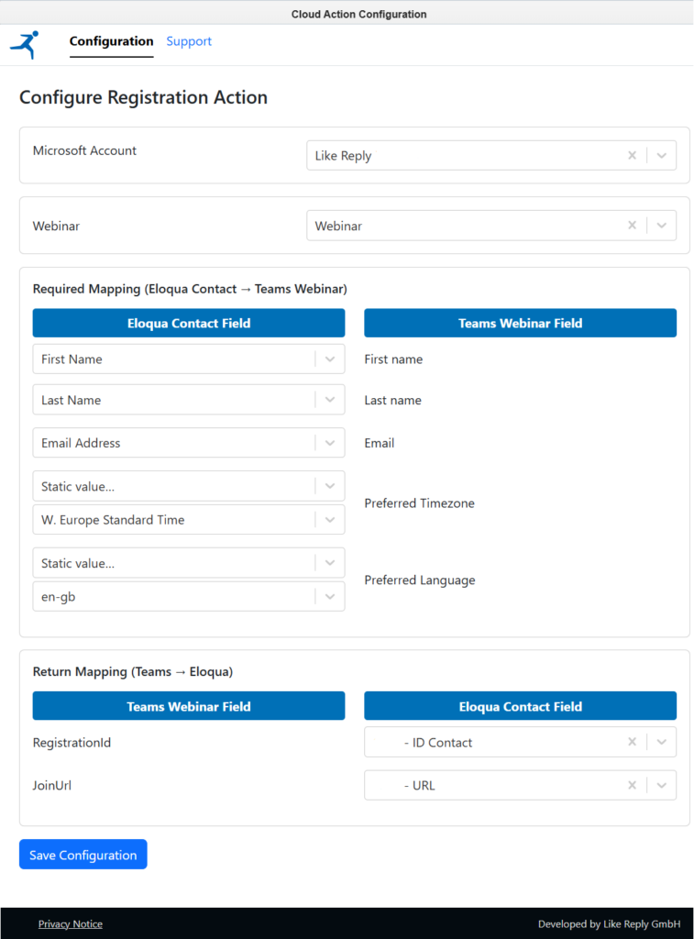
Task: Clear the URL mapping with its X icon
Action: 632,785
